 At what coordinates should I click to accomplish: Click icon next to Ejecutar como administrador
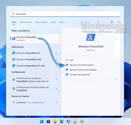click(67, 65)
